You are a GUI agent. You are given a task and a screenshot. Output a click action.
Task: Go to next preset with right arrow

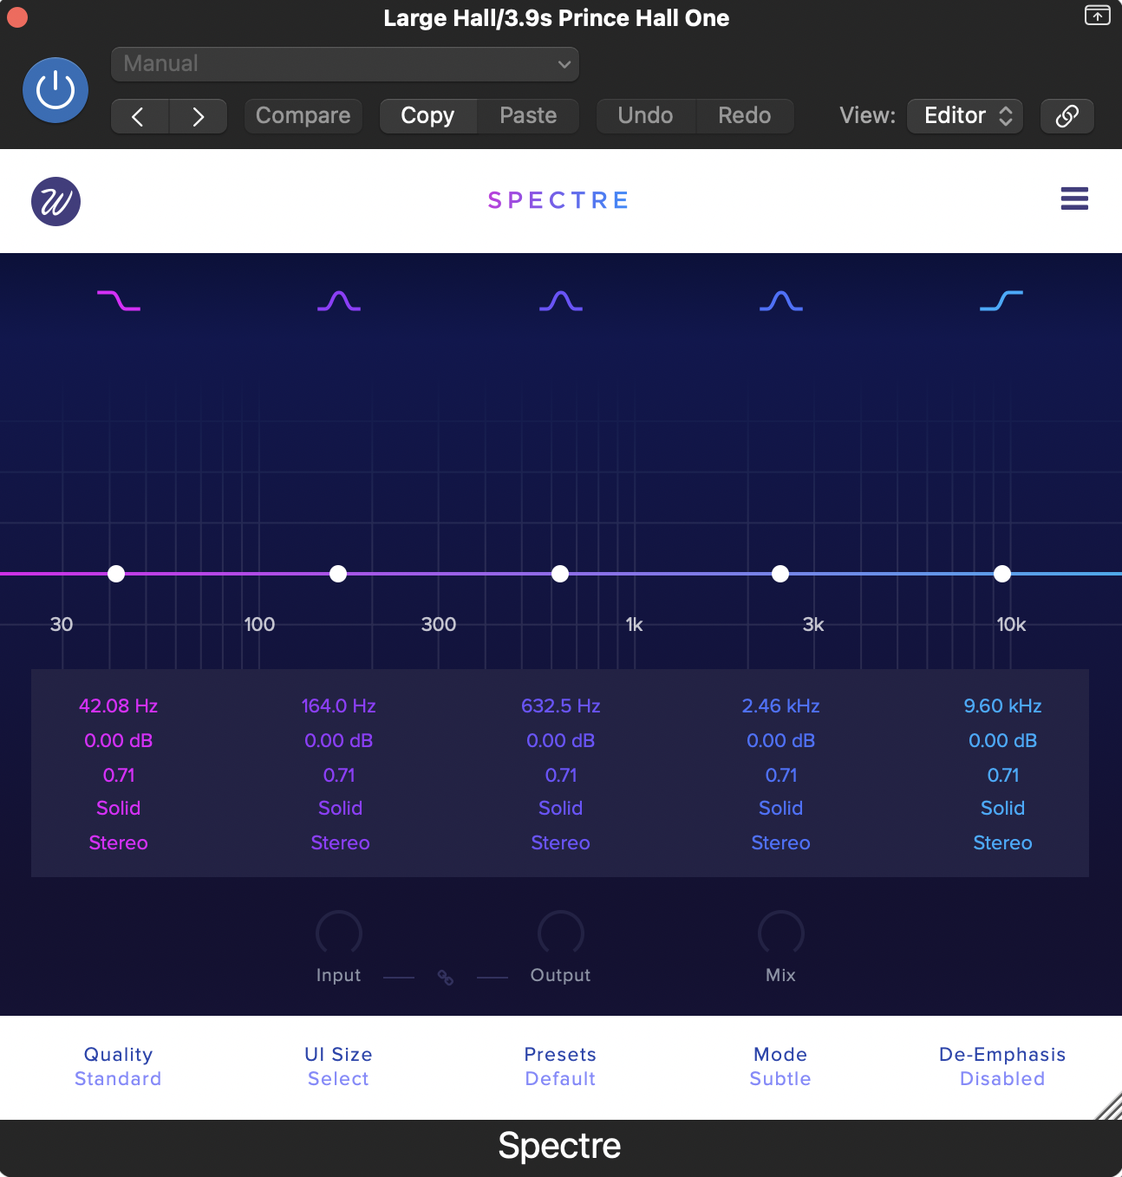tap(199, 116)
